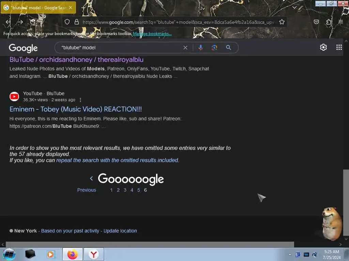Viewport: 349px width, 261px height.
Task: Go to results page 5
Action: [139, 190]
